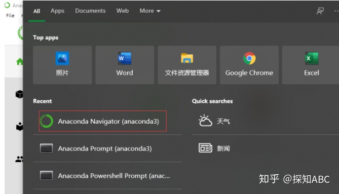Switch to the Web tab

pos(122,11)
